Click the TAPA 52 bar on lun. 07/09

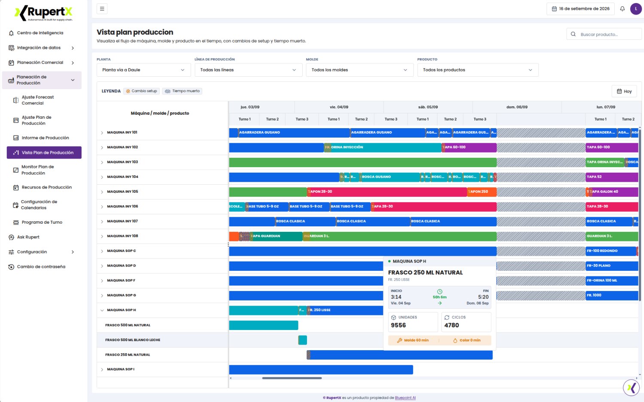(x=612, y=177)
